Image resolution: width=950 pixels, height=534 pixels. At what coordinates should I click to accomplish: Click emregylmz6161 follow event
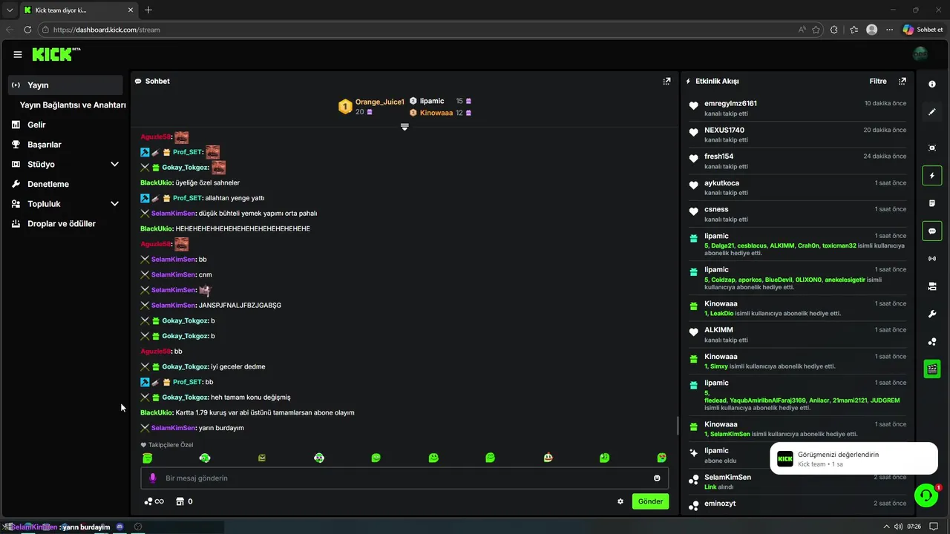click(798, 108)
